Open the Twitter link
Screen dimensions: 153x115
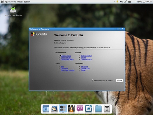coord(83,70)
